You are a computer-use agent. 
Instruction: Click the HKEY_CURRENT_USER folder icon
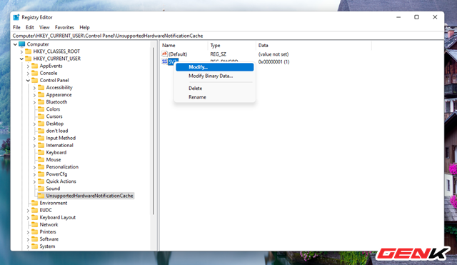[x=29, y=59]
